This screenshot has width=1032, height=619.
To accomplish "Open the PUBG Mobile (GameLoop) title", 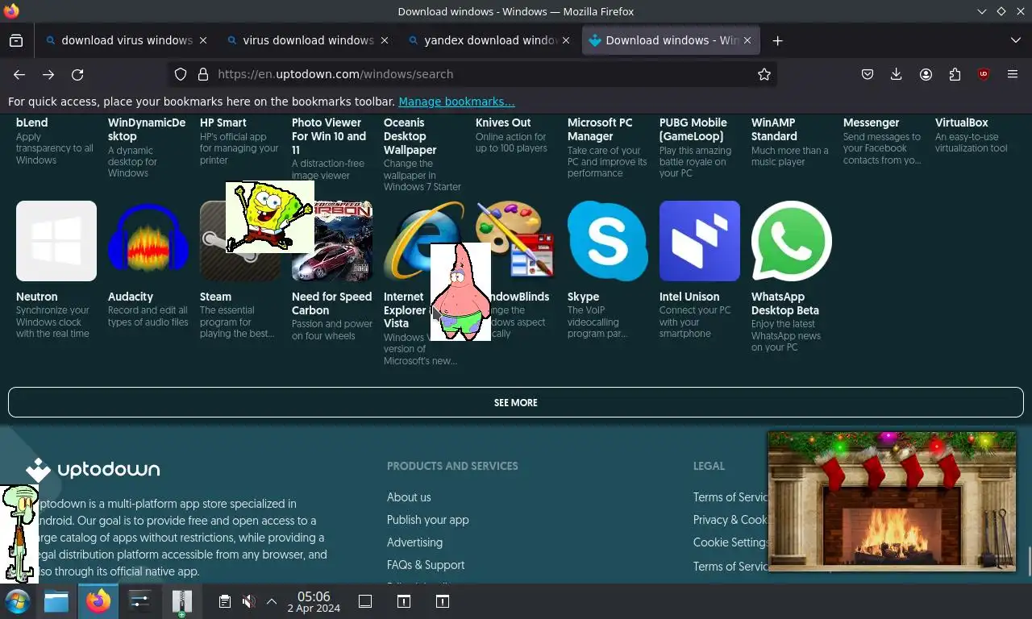I will pos(693,130).
